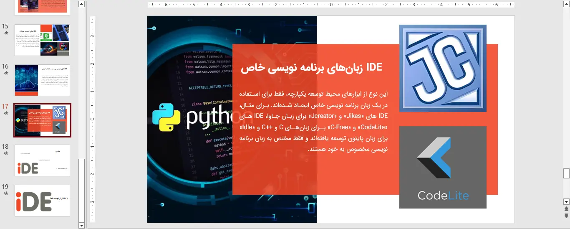Click the horizontal ruler above the slide
570x229 pixels.
[331, 5]
